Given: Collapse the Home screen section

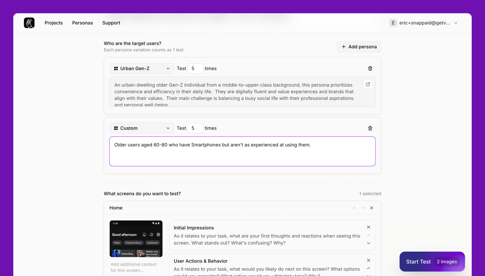Looking at the screenshot, I should pyautogui.click(x=354, y=208).
